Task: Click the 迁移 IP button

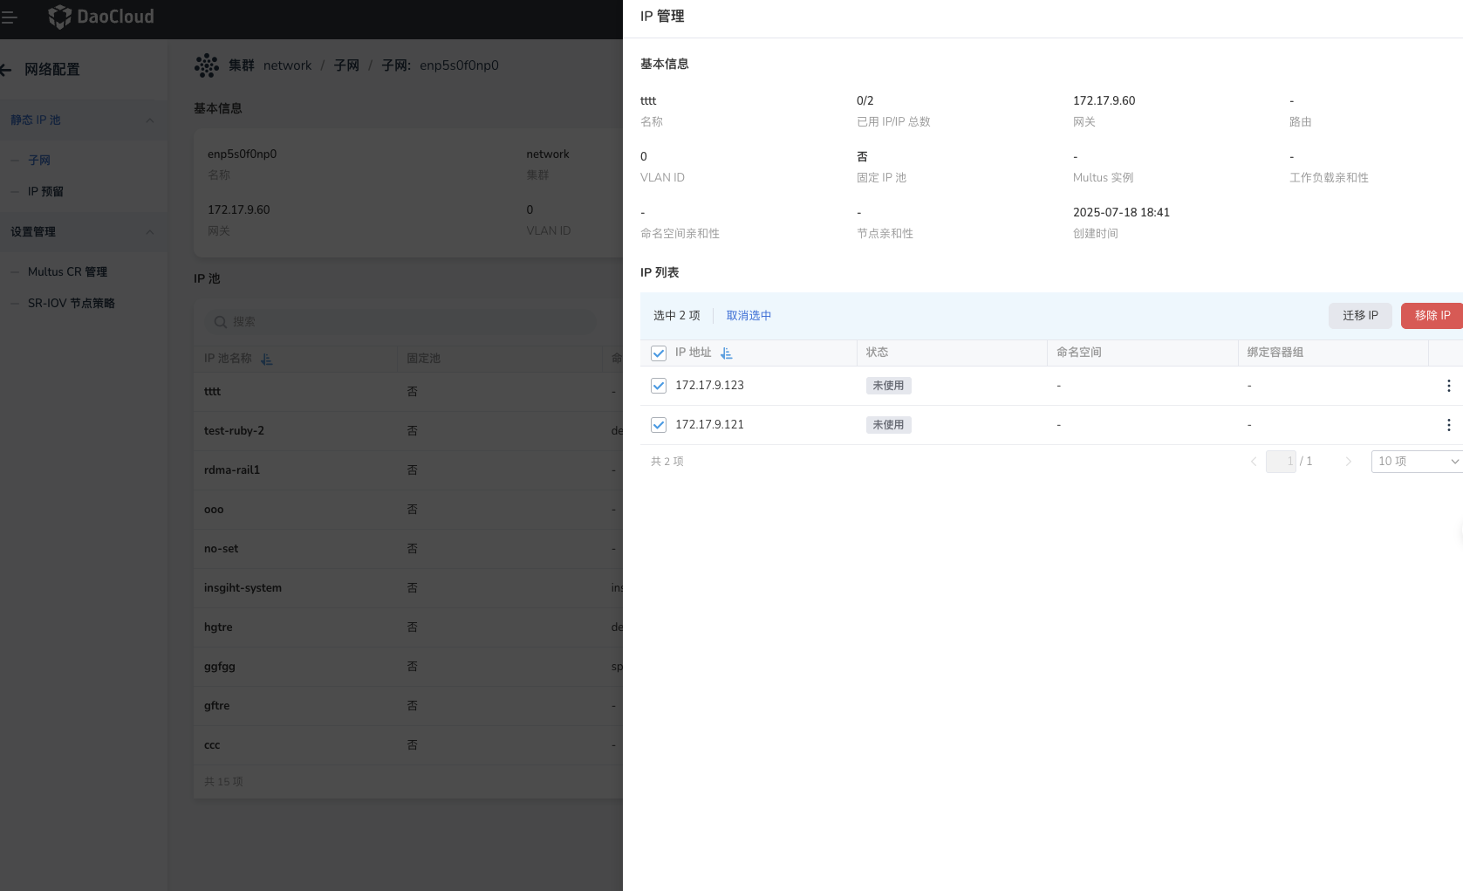Action: [1360, 315]
